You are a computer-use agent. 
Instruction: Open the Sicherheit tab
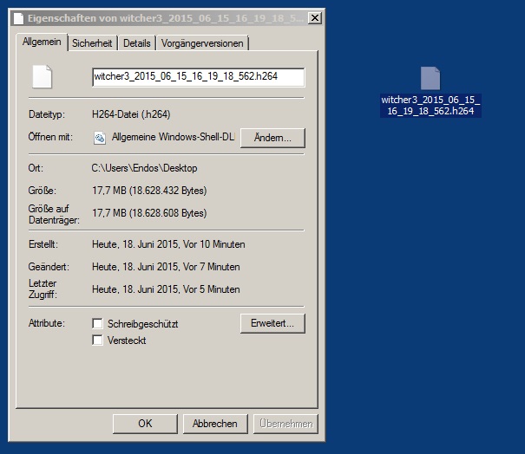[92, 43]
